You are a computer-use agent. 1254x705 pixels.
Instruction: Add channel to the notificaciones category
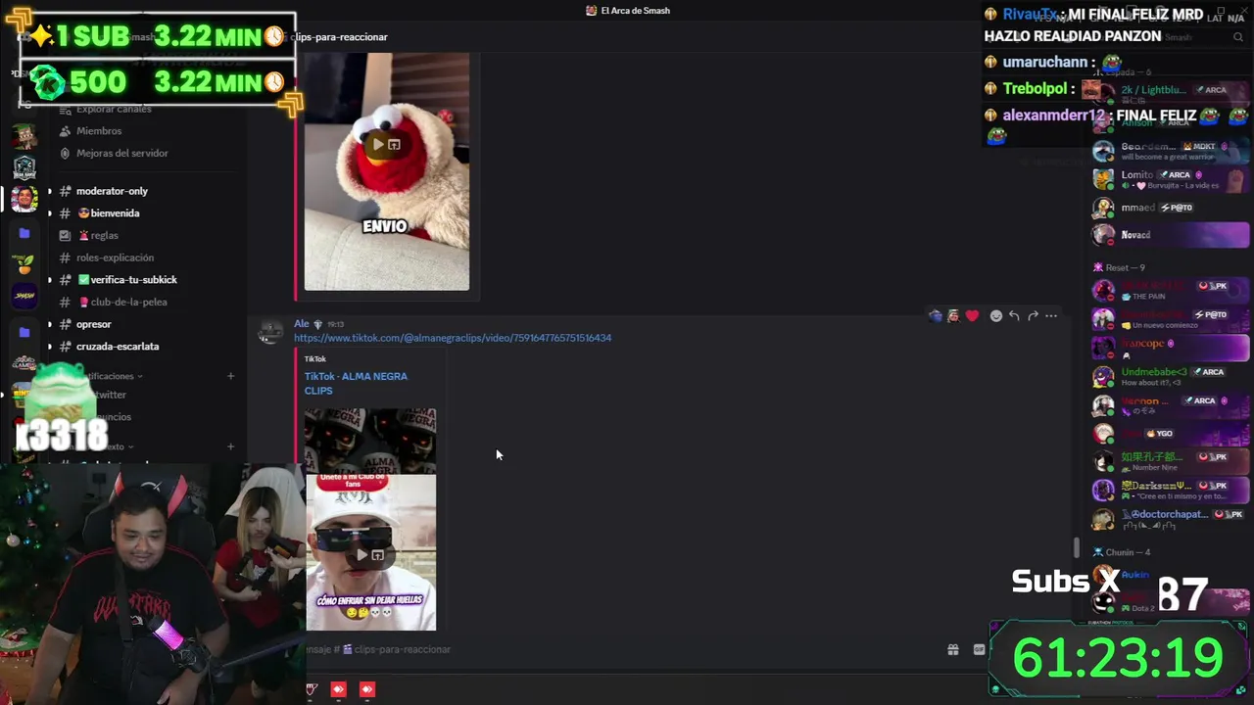[230, 376]
